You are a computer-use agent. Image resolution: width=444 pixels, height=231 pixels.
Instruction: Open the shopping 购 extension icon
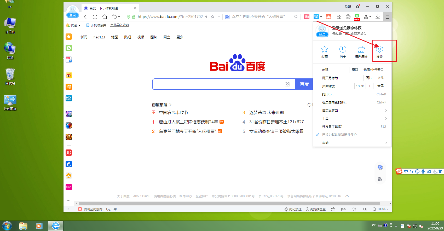[x=307, y=17]
